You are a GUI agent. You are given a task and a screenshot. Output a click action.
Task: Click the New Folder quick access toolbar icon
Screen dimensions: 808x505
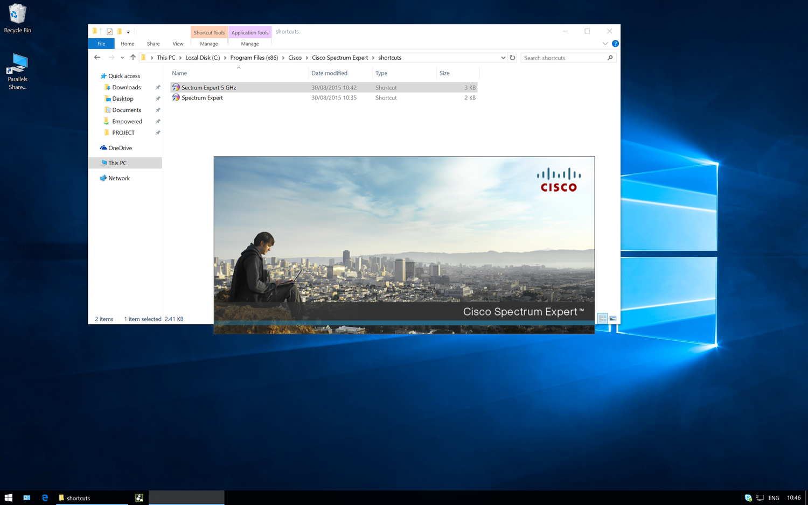120,32
